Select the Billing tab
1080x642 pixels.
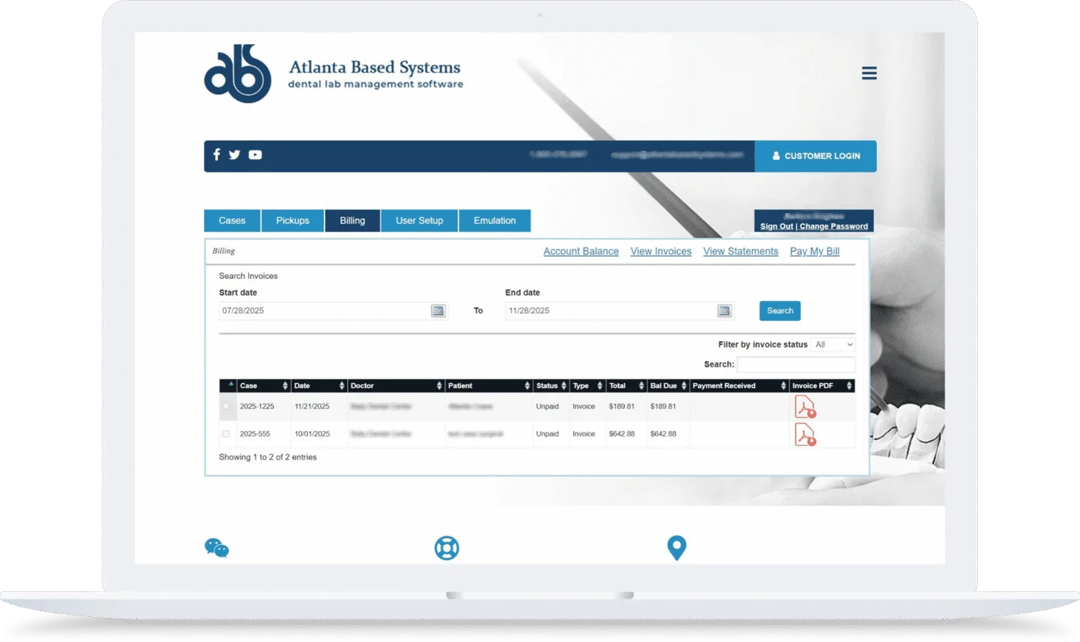point(352,220)
